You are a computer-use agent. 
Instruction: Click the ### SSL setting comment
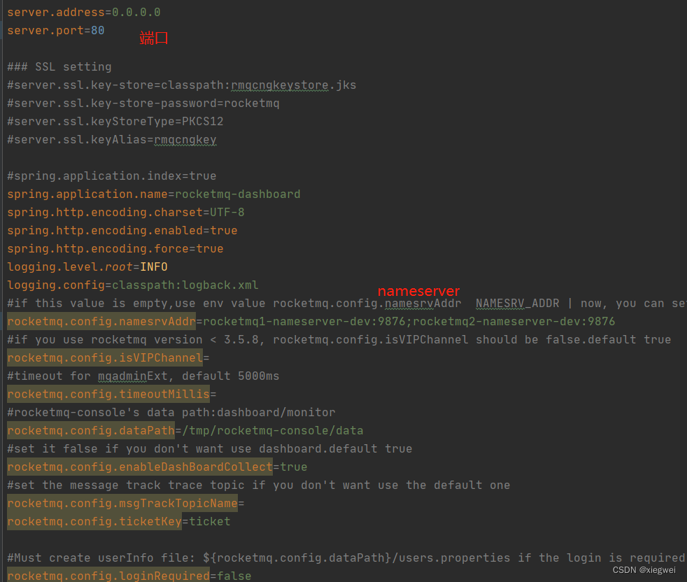pyautogui.click(x=59, y=67)
